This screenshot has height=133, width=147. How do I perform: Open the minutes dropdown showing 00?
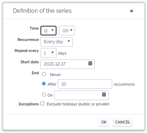pyautogui.click(x=67, y=31)
